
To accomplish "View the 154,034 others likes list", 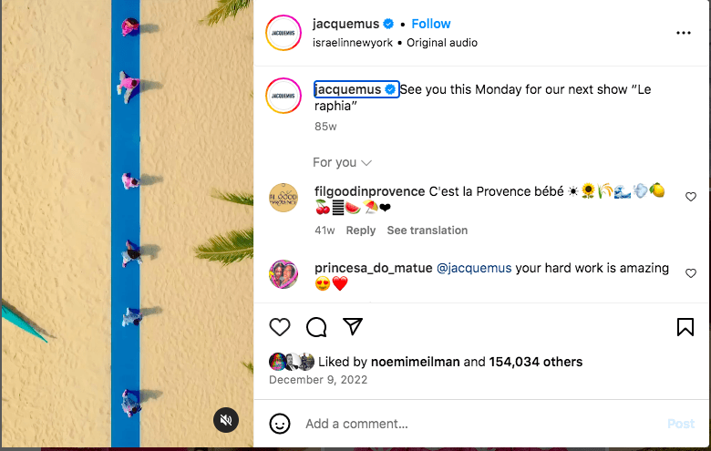I will [535, 362].
